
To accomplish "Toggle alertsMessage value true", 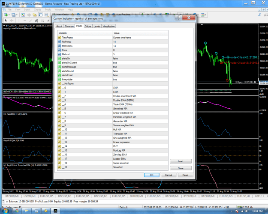I will point(140,67).
